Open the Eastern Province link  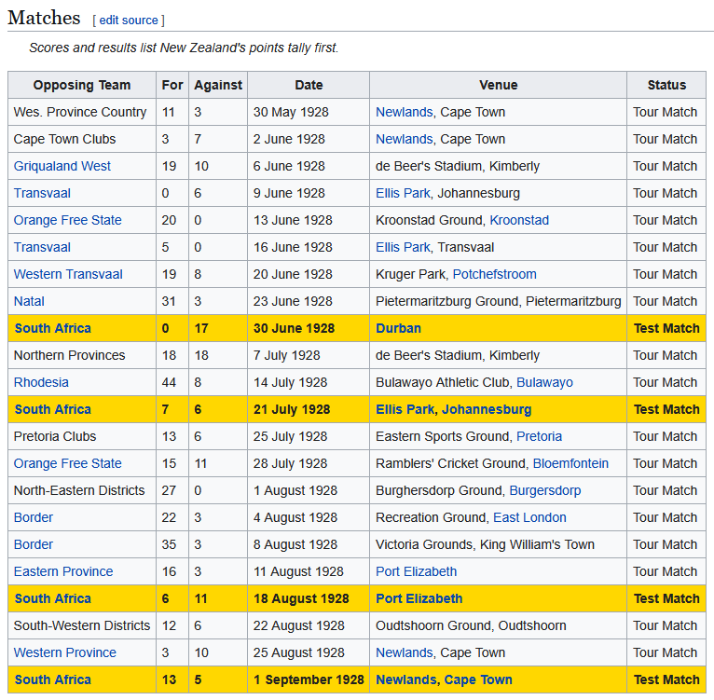click(x=63, y=571)
